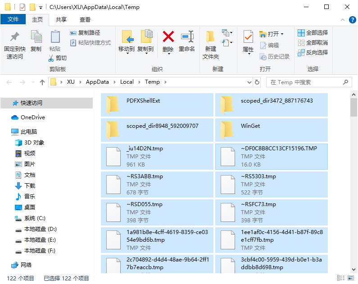Viewport: 358px width, 284px height.
Task: Expand the Move To dropdown
Action: (127, 53)
